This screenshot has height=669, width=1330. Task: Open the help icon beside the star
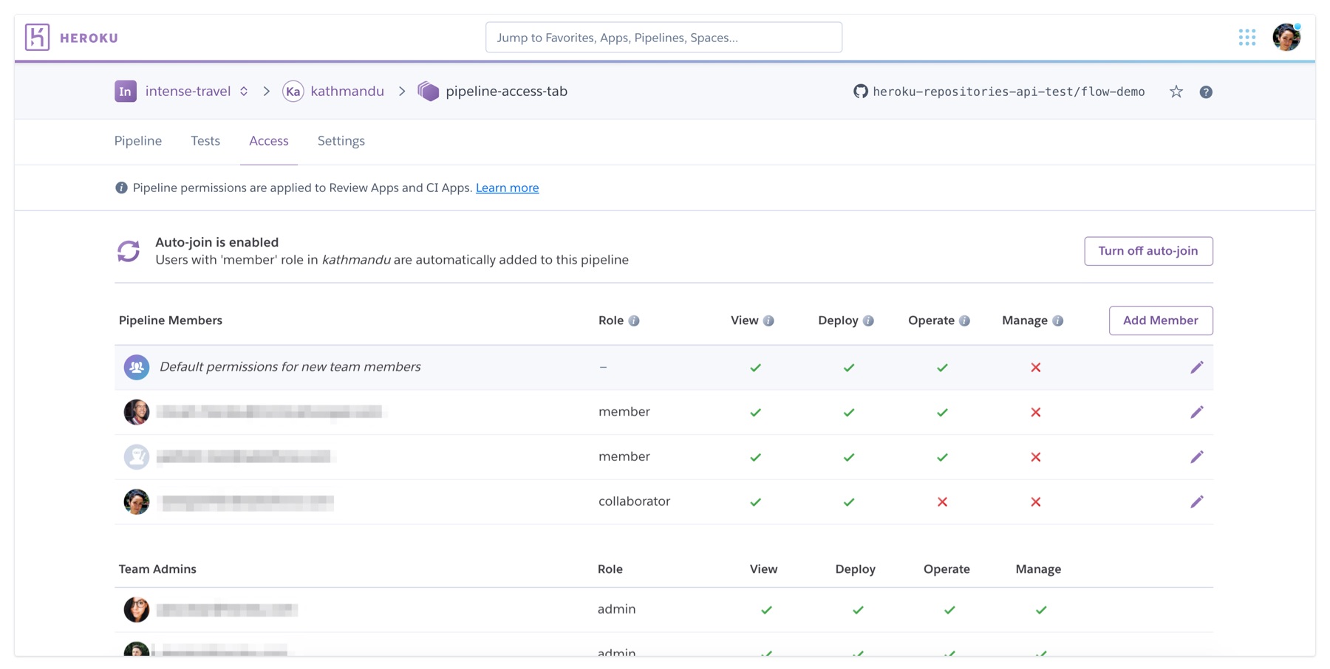point(1206,92)
